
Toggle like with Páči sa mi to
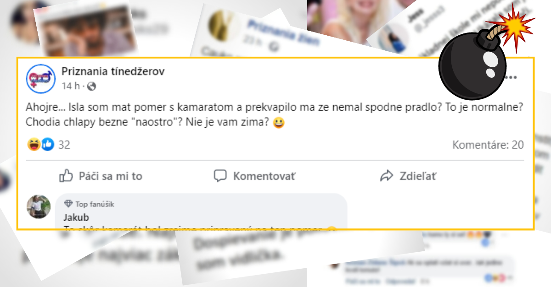point(101,176)
